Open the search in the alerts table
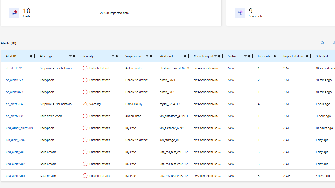Image resolution: width=335 pixels, height=188 pixels. point(322,43)
